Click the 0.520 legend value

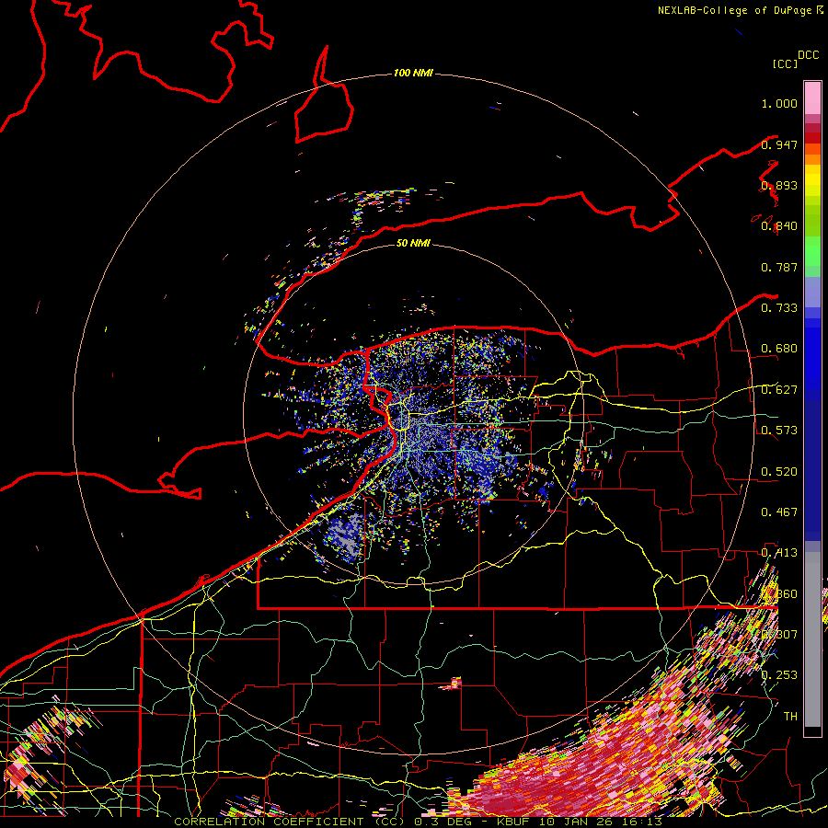(x=779, y=472)
